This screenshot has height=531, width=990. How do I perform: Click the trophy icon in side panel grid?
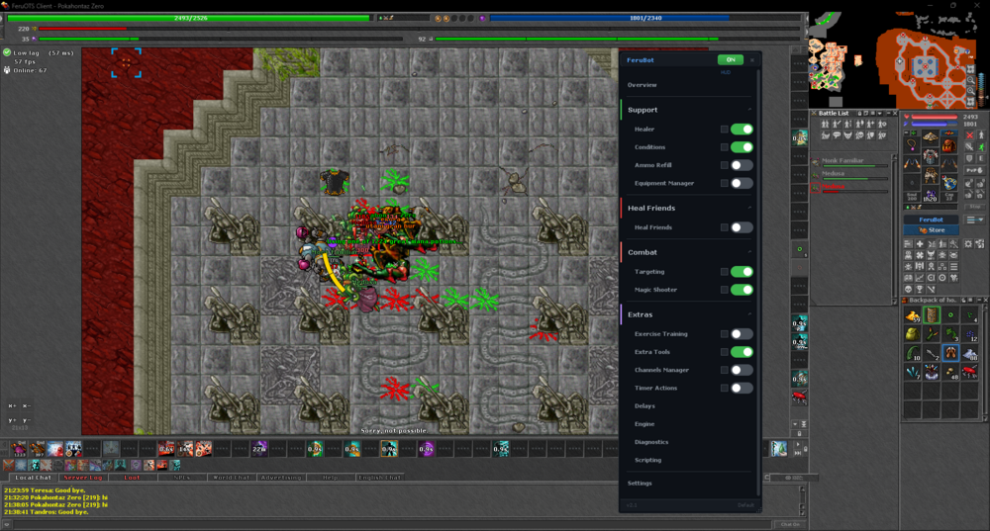[x=920, y=289]
